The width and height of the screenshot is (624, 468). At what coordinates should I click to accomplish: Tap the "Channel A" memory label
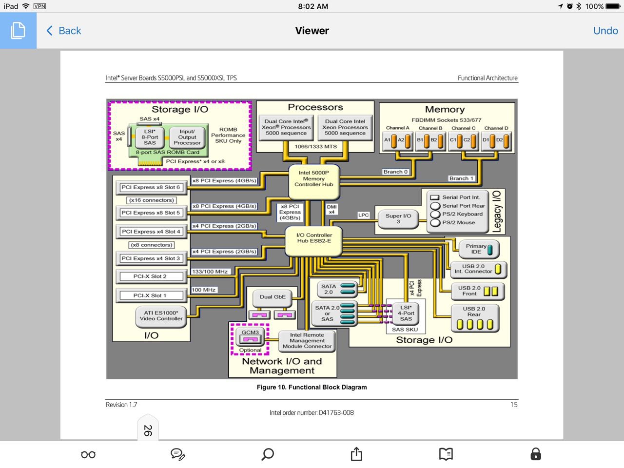(398, 128)
